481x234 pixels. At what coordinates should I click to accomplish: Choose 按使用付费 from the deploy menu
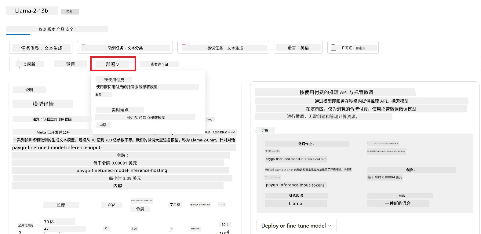[x=114, y=79]
